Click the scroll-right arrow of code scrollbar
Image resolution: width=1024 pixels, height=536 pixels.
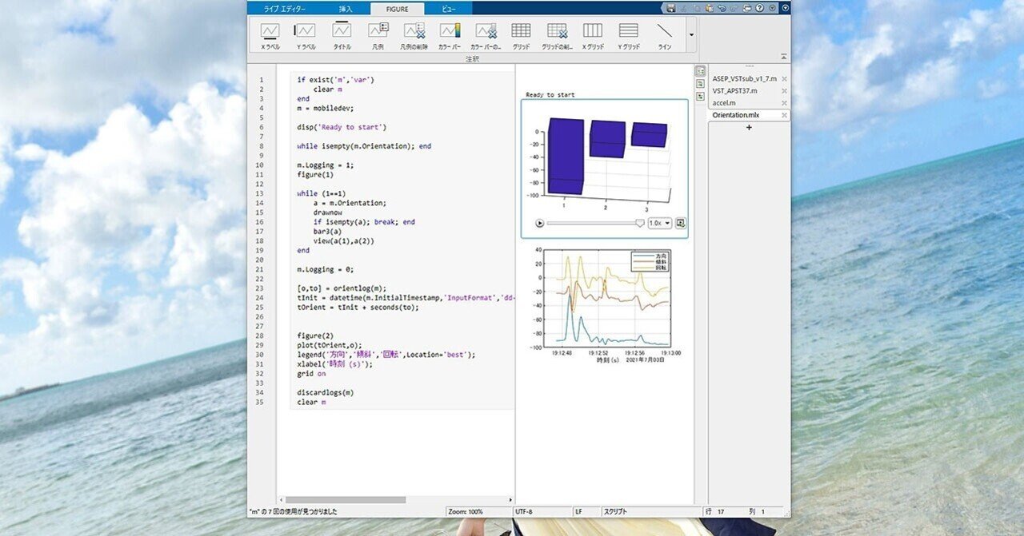(x=510, y=500)
